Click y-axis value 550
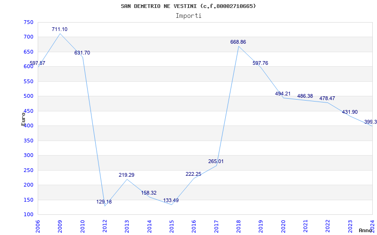 coord(28,81)
